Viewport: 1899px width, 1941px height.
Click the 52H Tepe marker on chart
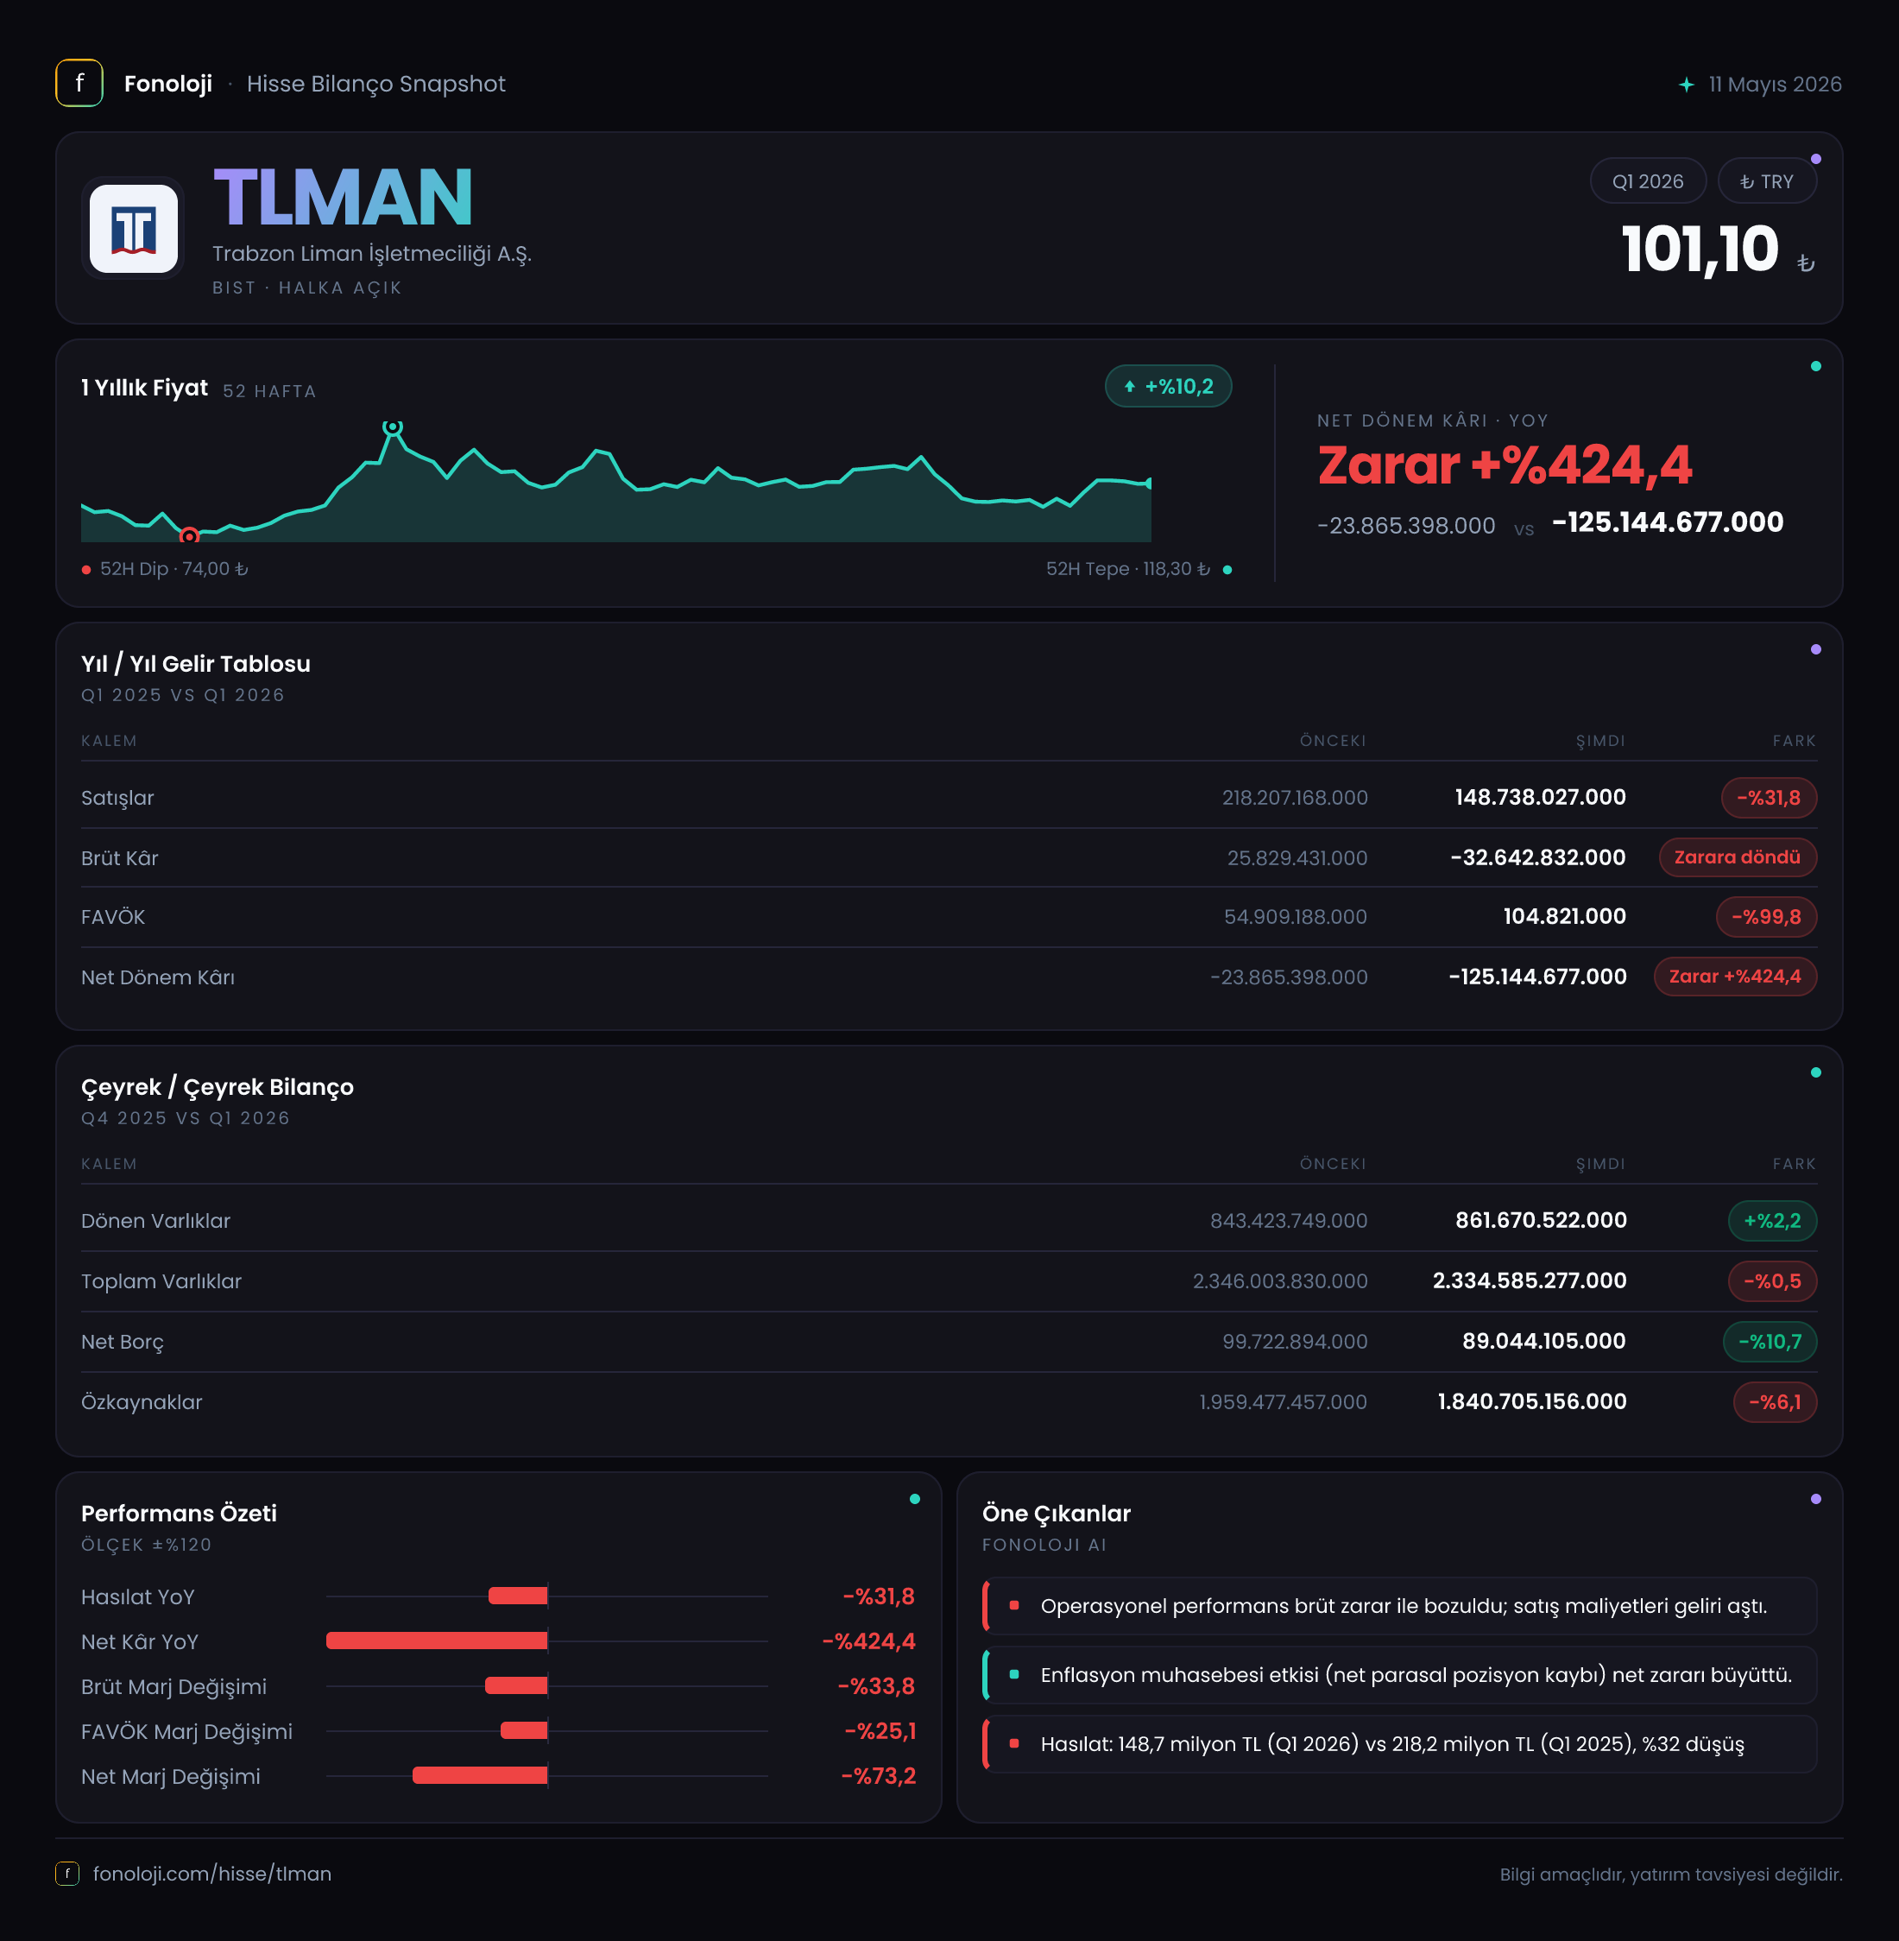[x=393, y=427]
